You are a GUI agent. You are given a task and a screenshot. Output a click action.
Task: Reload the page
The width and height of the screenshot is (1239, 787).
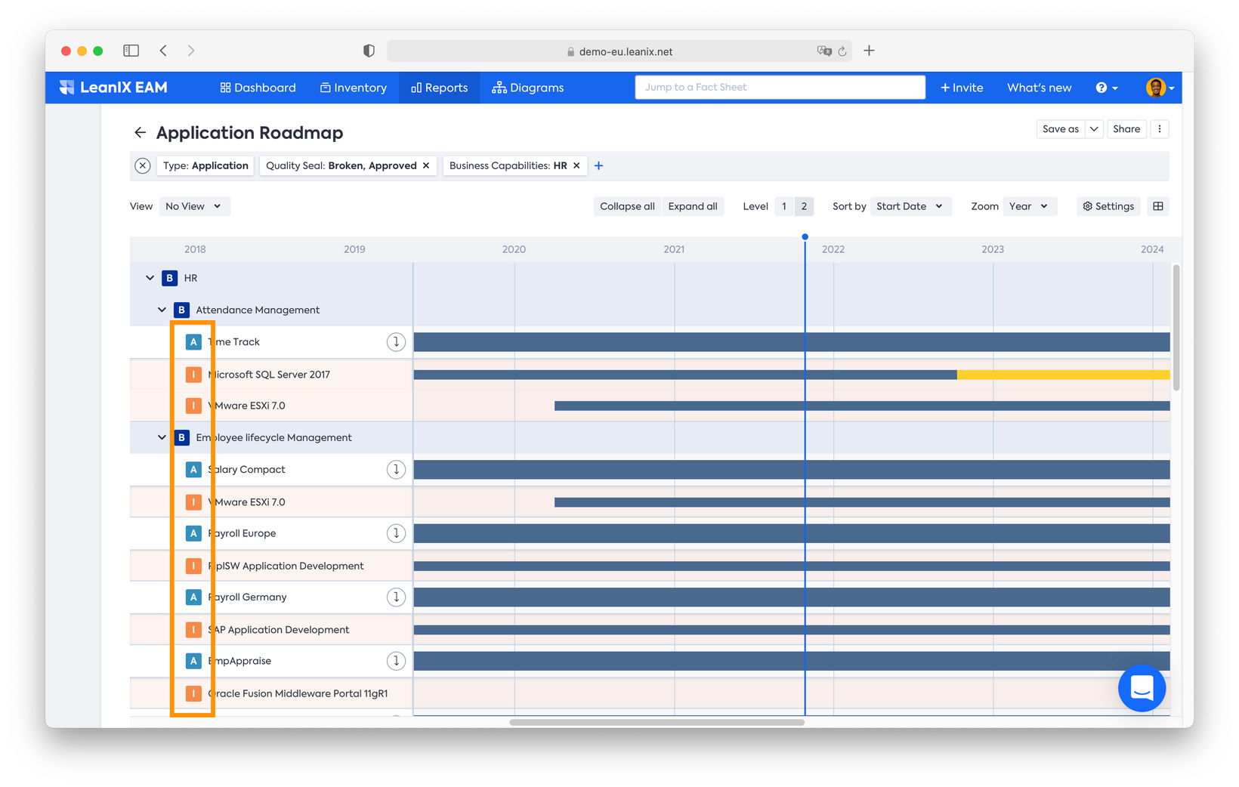point(842,51)
